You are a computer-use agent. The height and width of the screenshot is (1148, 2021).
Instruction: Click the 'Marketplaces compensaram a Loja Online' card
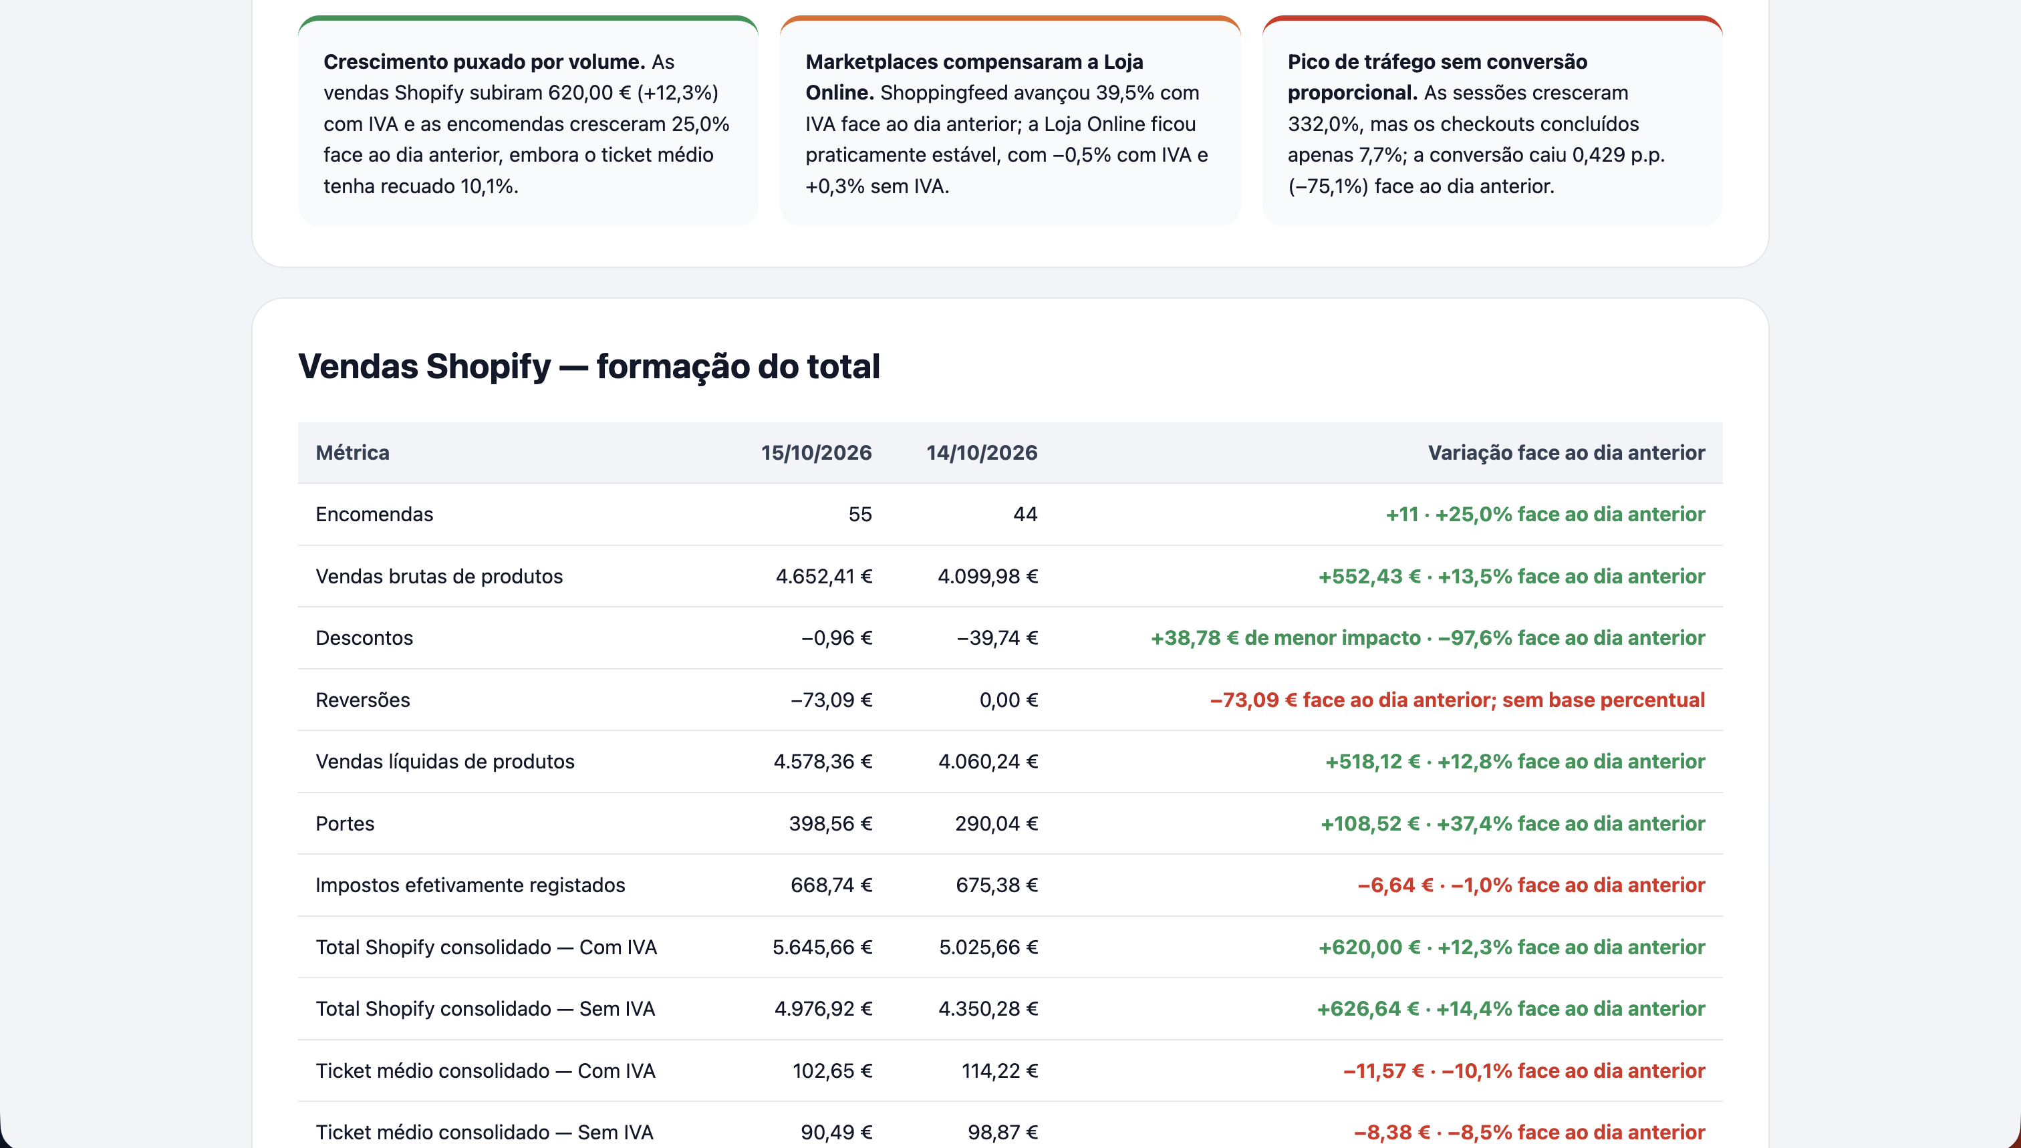pos(1010,122)
